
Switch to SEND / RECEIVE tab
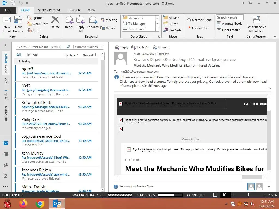49,10
